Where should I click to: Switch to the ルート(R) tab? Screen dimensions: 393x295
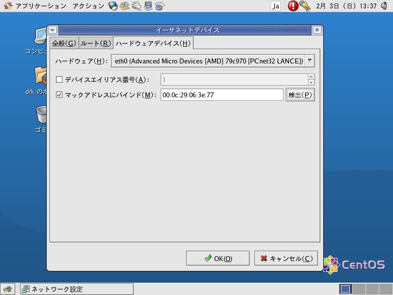point(96,43)
